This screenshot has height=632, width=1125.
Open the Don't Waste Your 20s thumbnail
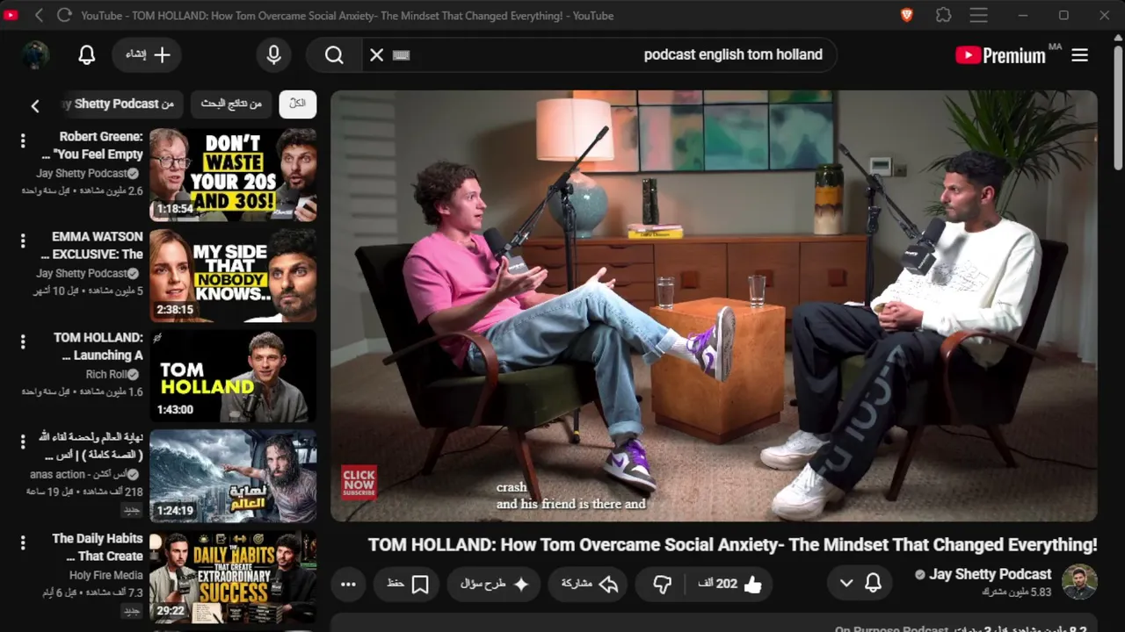click(233, 176)
